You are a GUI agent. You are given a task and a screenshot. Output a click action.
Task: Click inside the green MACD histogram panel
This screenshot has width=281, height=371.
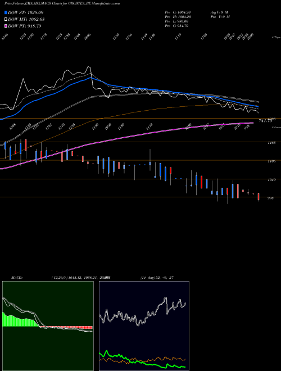(x=48, y=326)
